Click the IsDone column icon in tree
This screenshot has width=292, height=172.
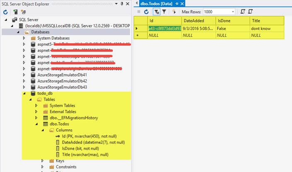pos(58,148)
